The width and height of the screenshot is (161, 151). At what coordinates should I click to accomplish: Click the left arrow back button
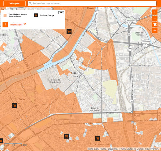click(x=155, y=30)
